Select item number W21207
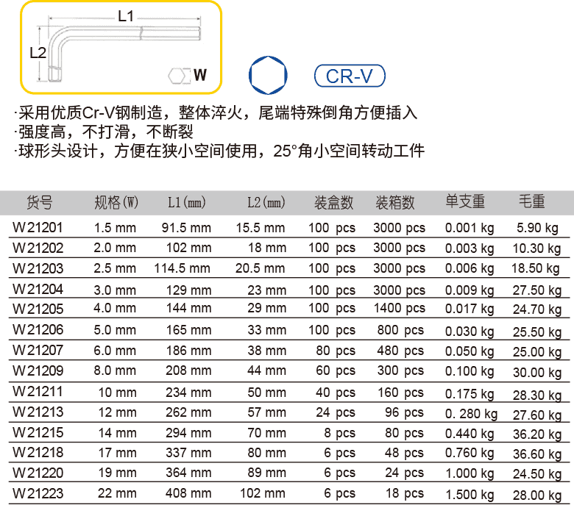The height and width of the screenshot is (505, 574). pos(38,351)
